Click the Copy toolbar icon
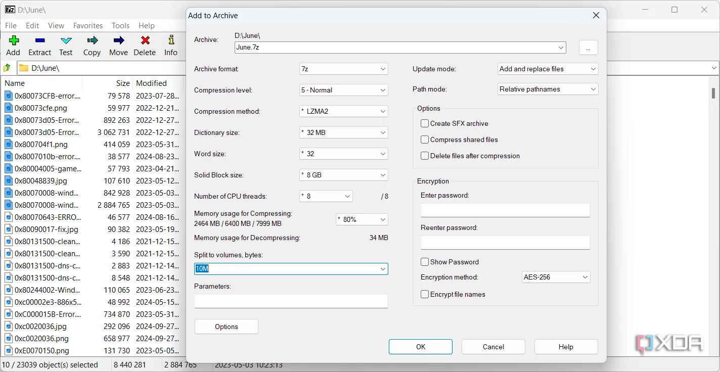This screenshot has height=372, width=720. (92, 41)
